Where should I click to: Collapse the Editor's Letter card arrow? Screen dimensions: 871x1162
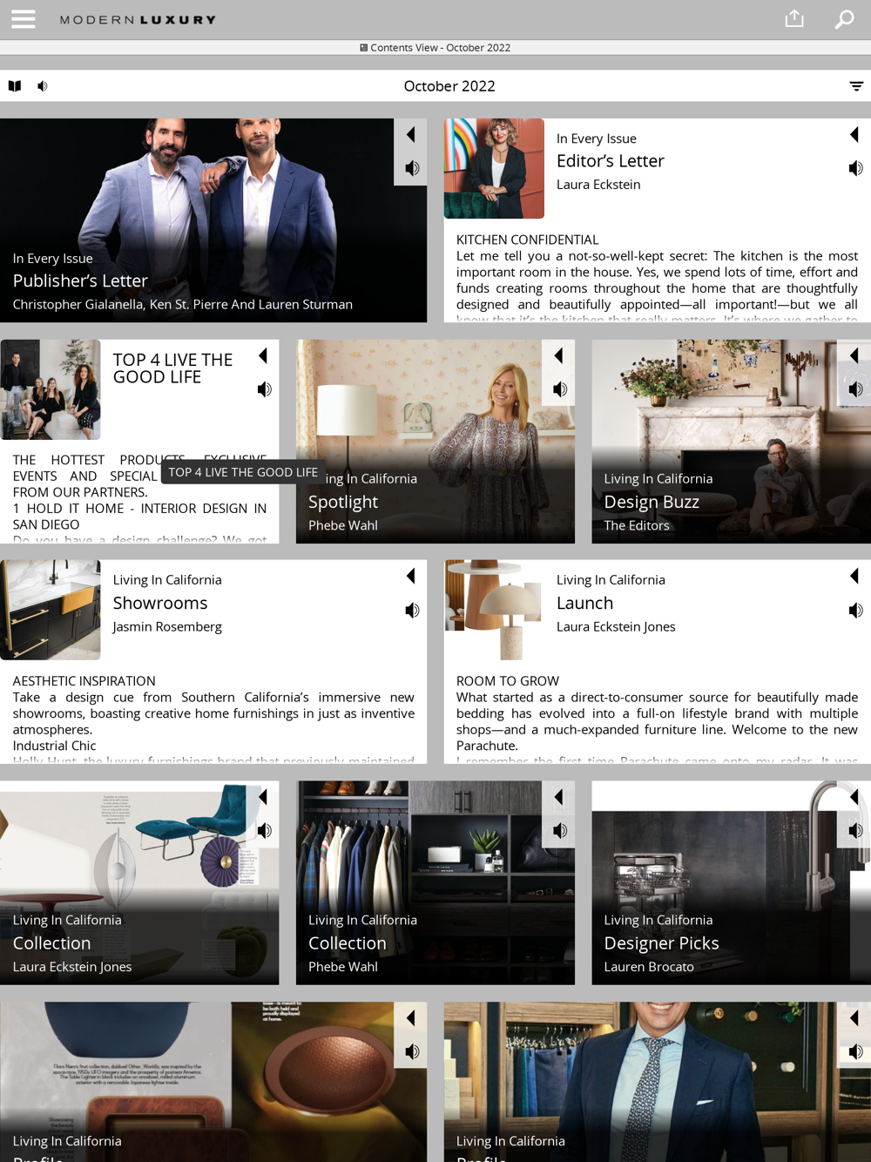pyautogui.click(x=854, y=135)
